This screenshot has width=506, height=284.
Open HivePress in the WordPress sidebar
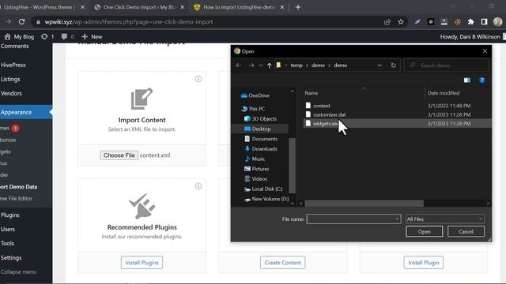click(13, 65)
